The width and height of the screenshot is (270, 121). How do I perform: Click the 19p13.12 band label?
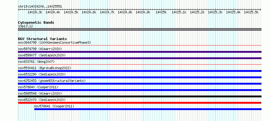click(x=26, y=26)
